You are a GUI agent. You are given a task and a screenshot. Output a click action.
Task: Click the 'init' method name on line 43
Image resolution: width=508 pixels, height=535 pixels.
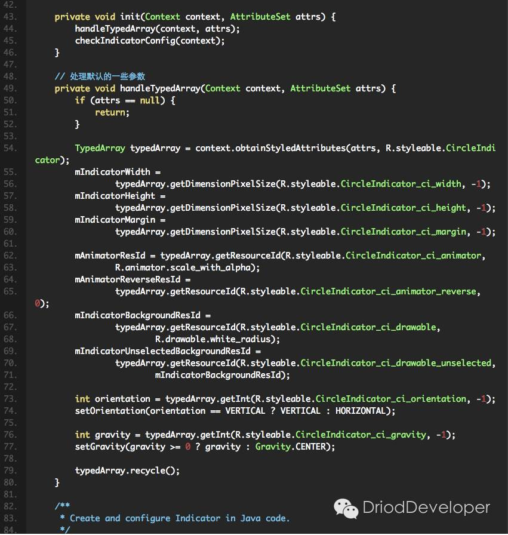130,17
